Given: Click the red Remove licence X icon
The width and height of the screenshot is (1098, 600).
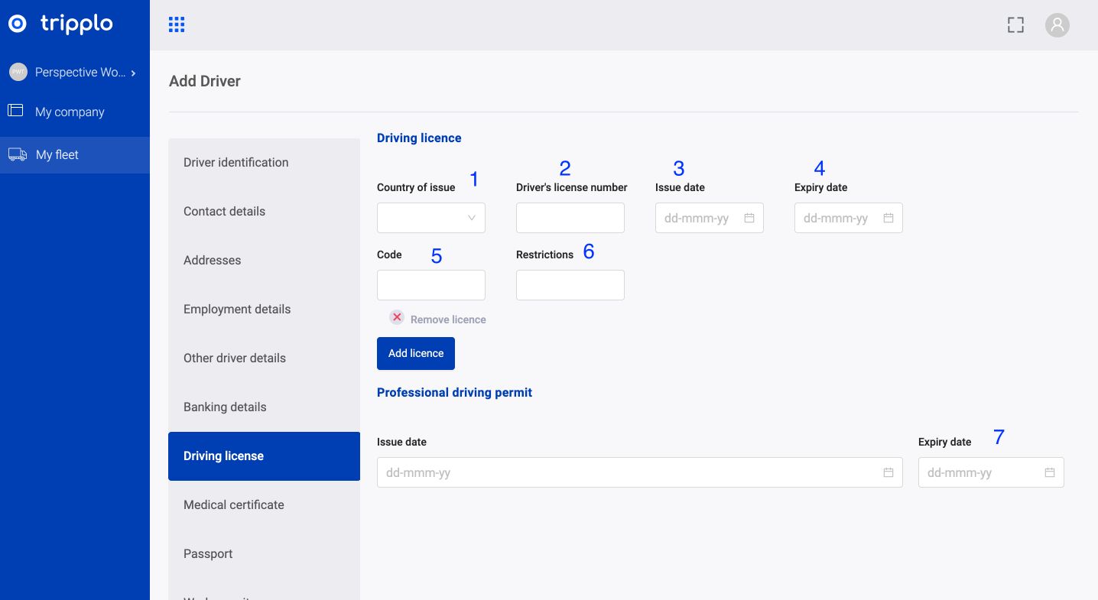Looking at the screenshot, I should click(x=397, y=317).
